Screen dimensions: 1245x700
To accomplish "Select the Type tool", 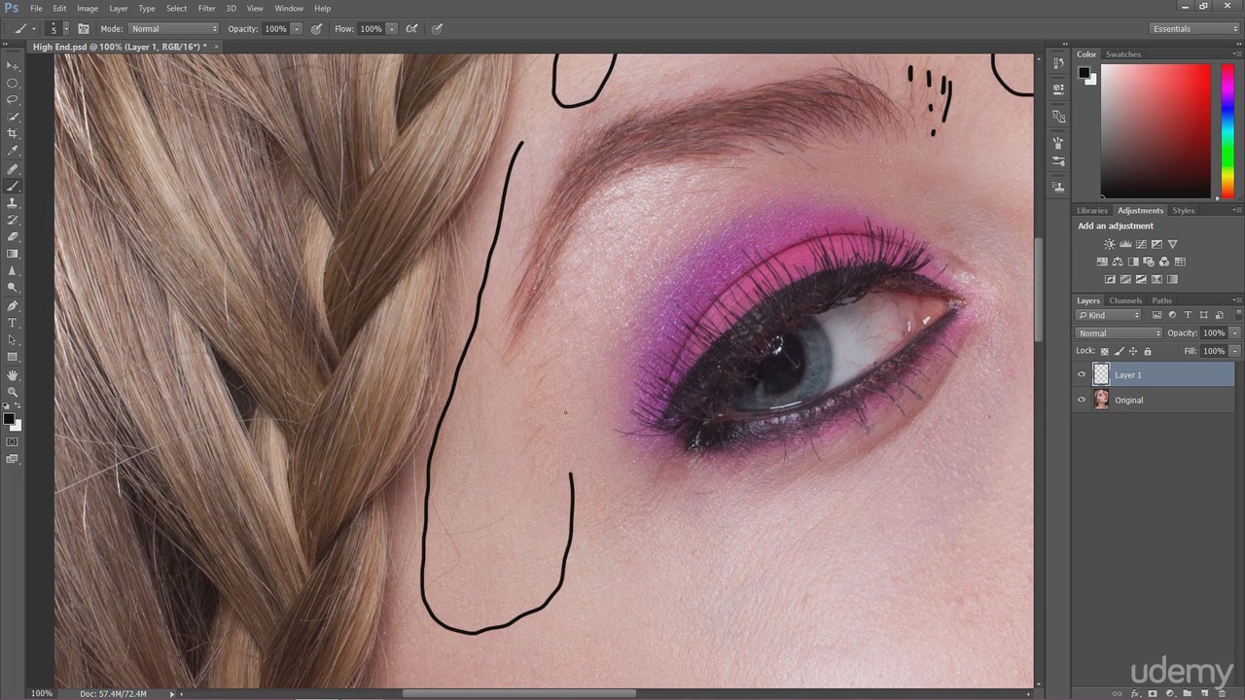I will [13, 323].
